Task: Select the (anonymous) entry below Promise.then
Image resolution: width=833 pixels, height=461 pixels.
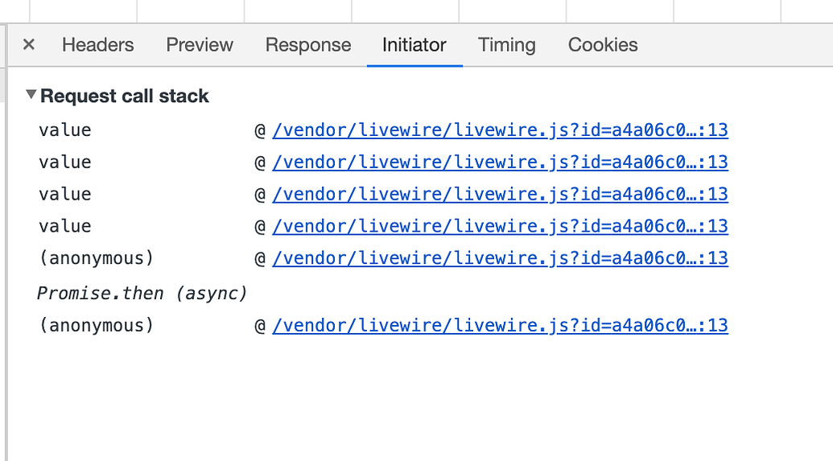Action: tap(96, 325)
